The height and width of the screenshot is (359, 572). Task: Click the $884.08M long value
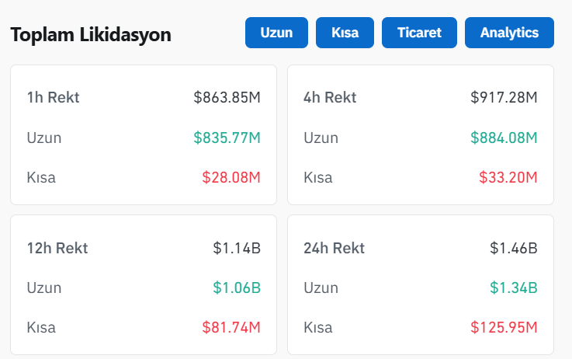[x=504, y=138]
